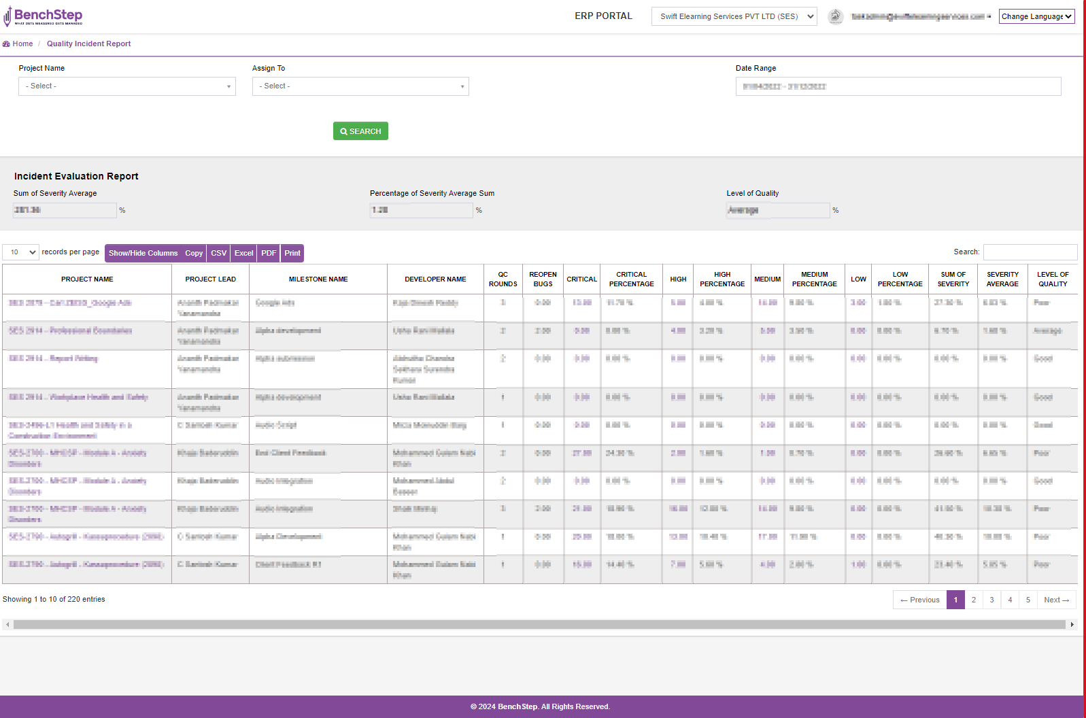This screenshot has width=1086, height=718.
Task: Sort by DEVELOPER NAME column header
Action: (435, 279)
